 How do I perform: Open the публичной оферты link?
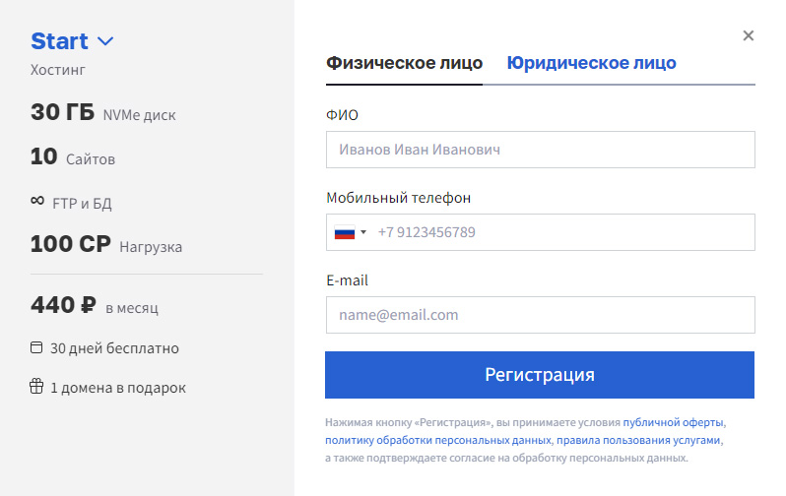[x=673, y=422]
